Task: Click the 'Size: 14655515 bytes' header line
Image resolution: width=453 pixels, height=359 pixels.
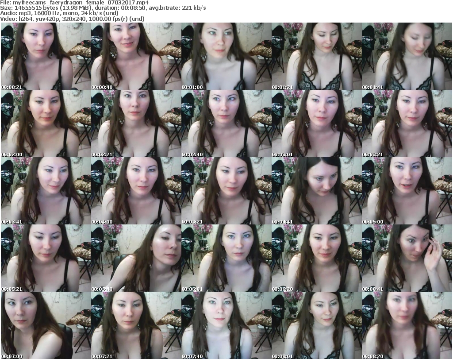Action: [x=103, y=8]
